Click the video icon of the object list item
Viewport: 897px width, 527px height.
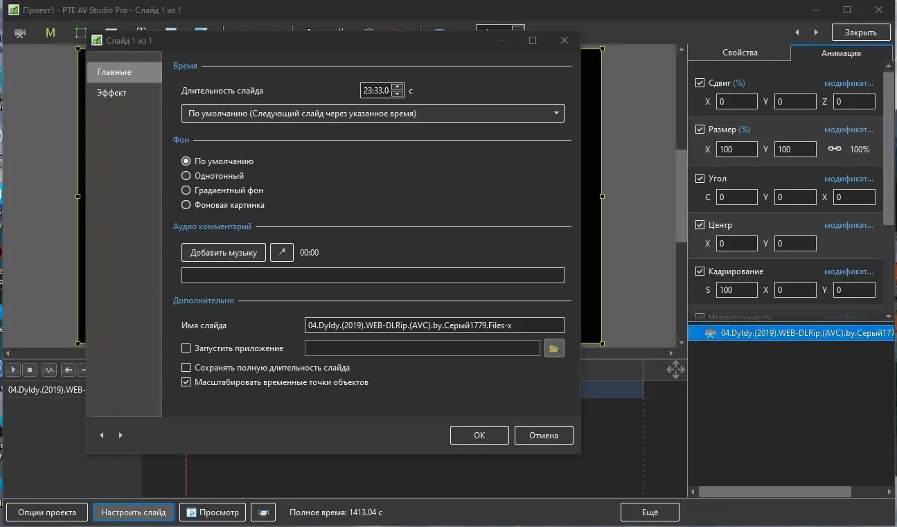[x=710, y=333]
